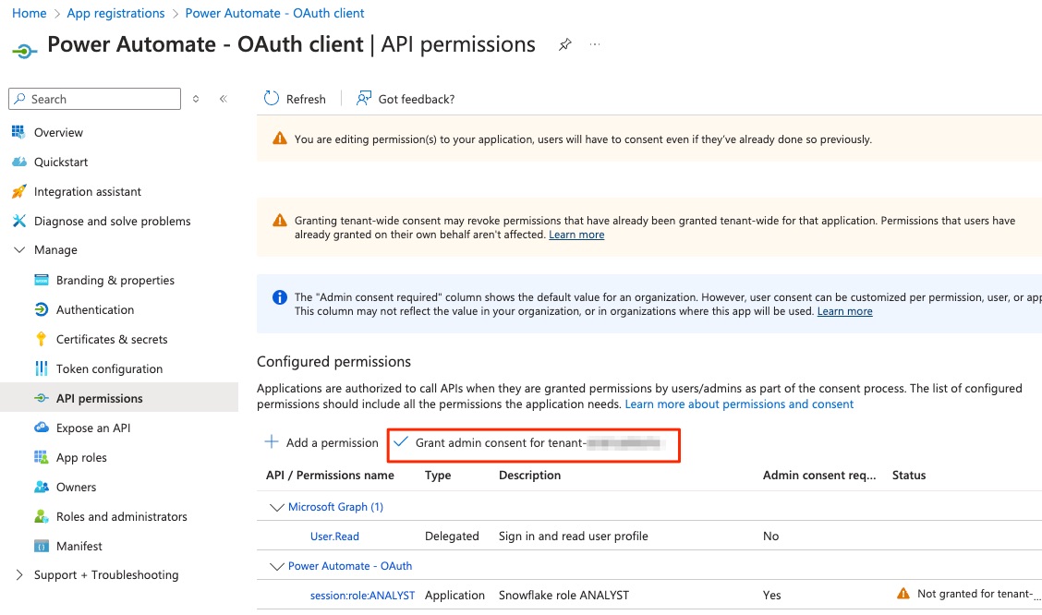Image resolution: width=1042 pixels, height=615 pixels.
Task: Collapse the Manage section in sidebar
Action: pos(20,249)
